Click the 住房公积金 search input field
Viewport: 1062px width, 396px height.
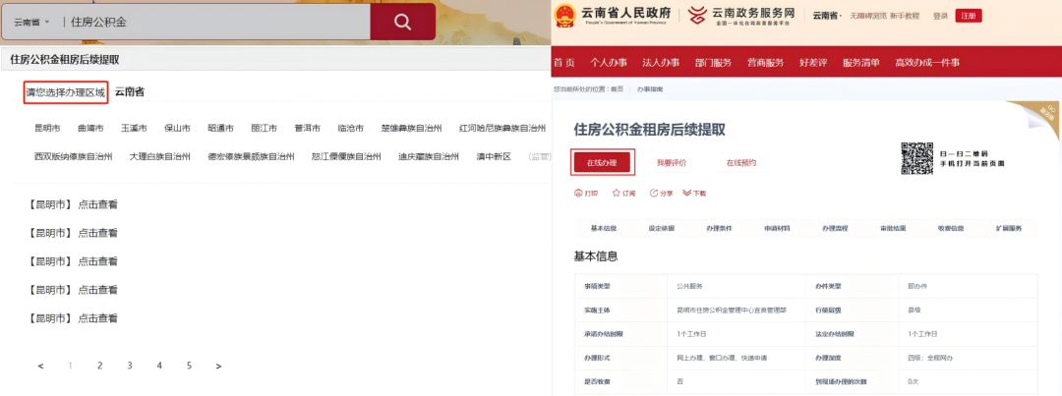point(216,23)
